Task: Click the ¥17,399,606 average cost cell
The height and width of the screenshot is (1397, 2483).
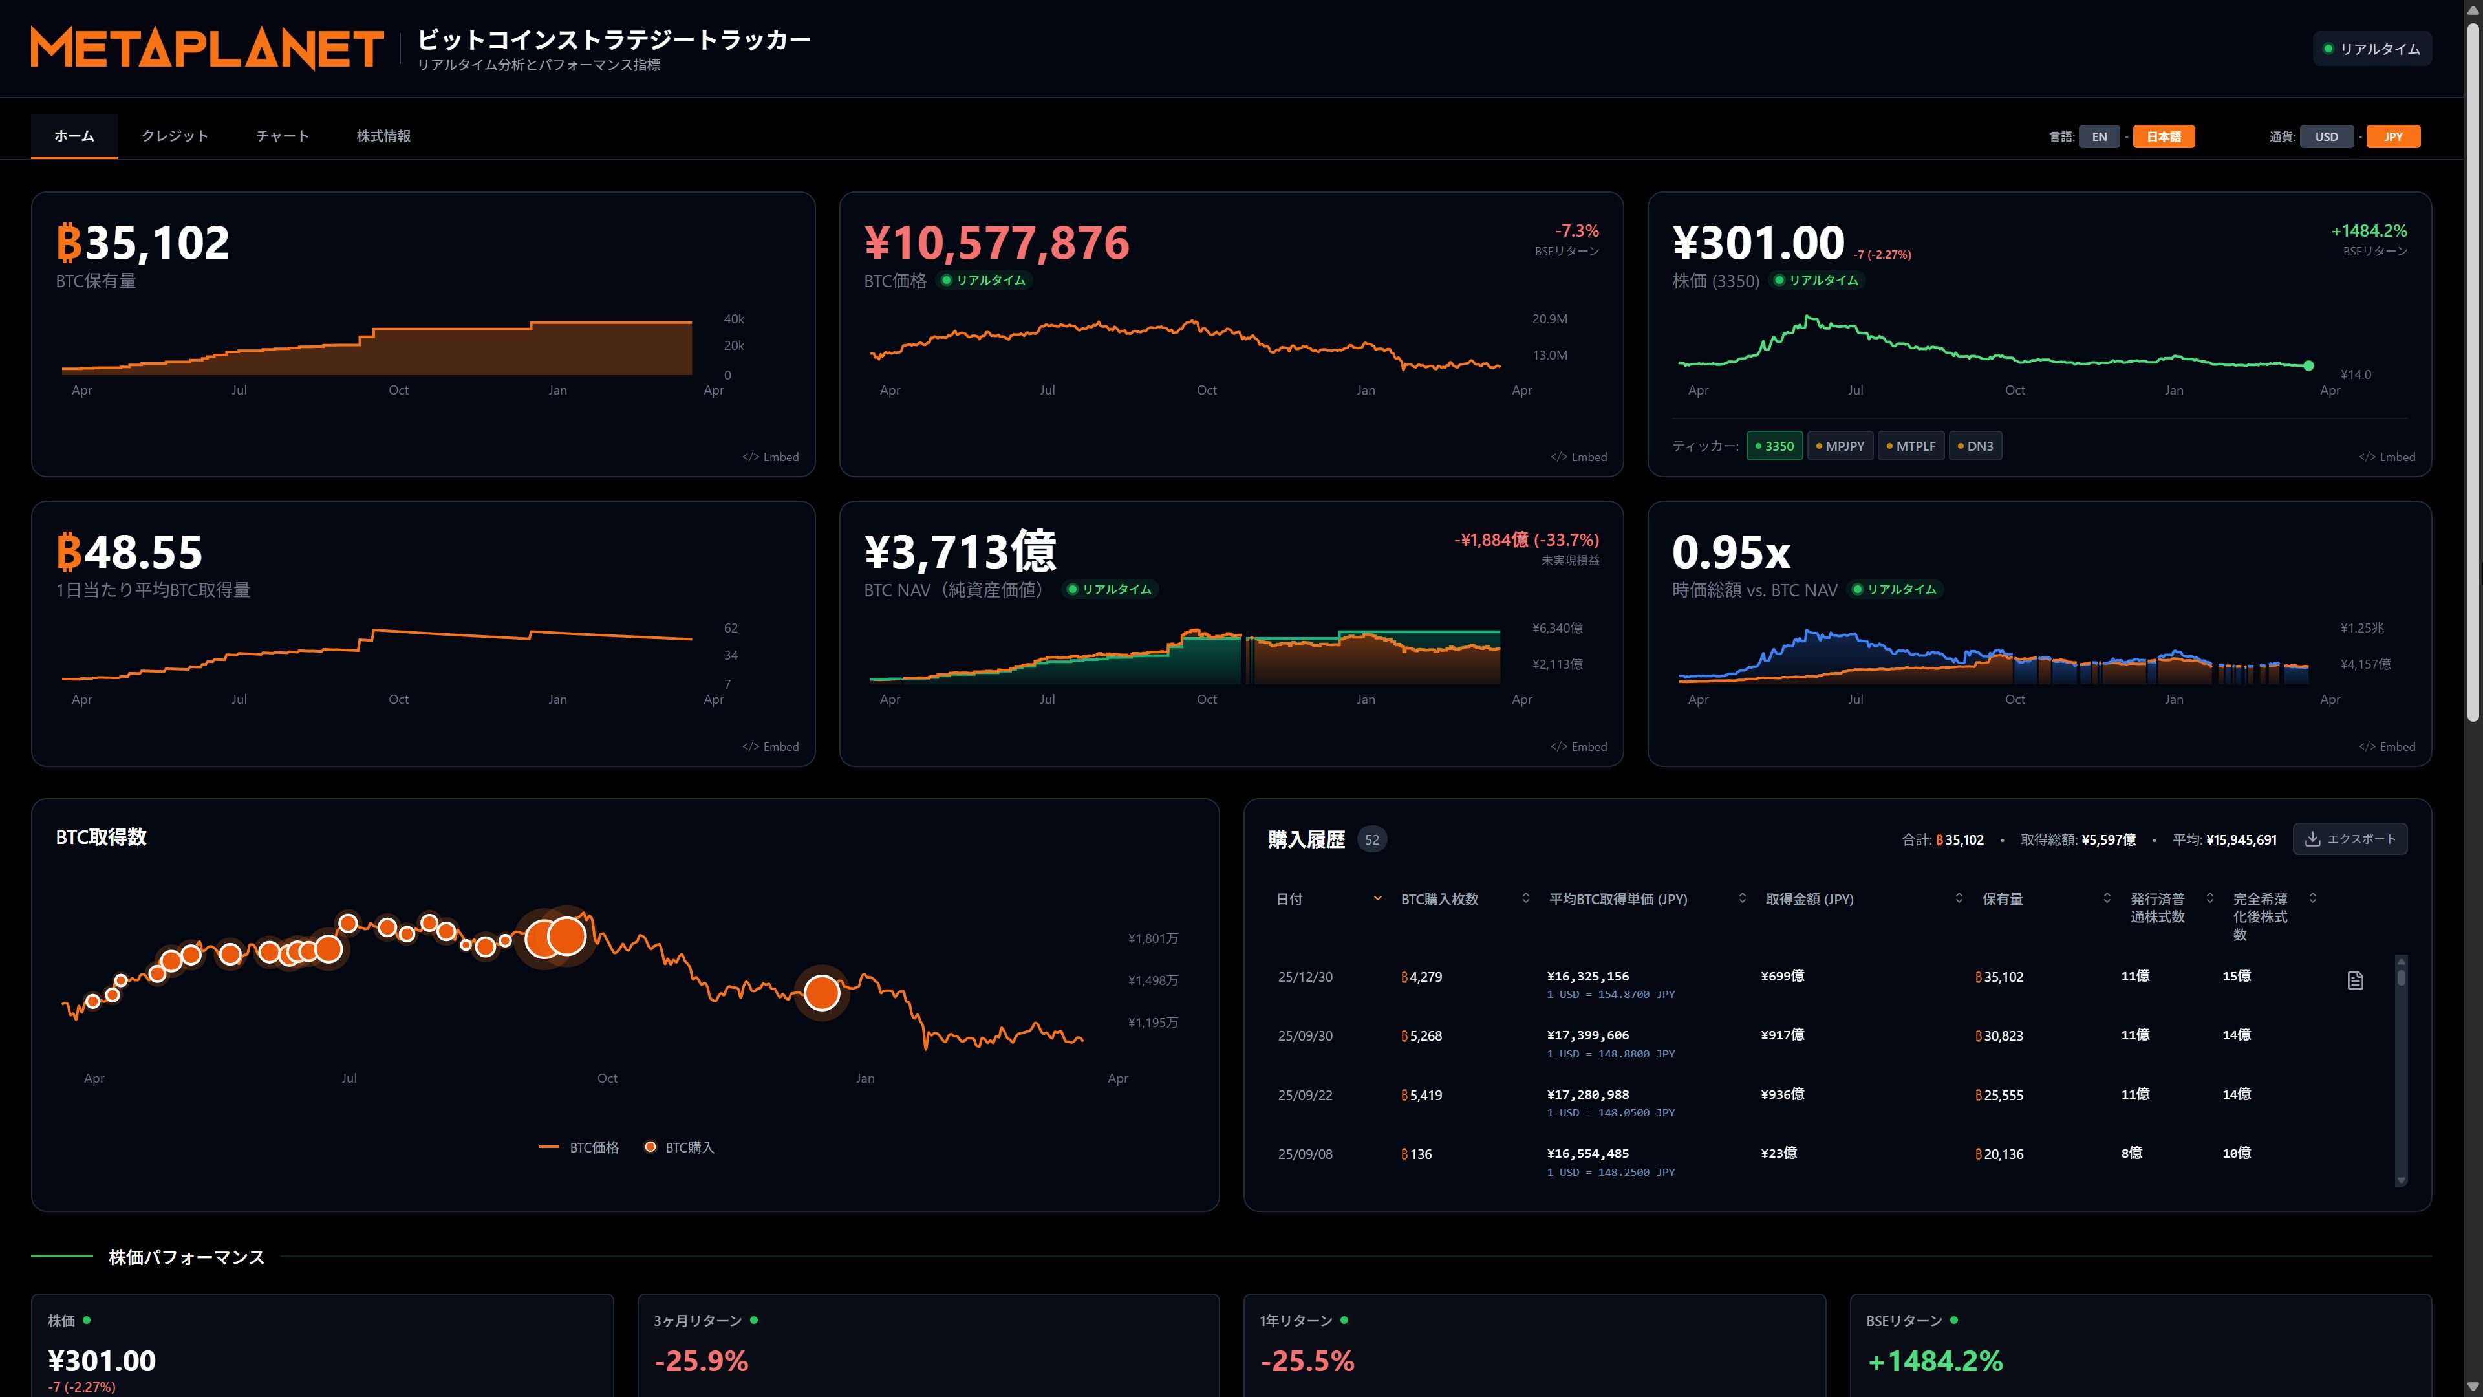Action: [1587, 1035]
